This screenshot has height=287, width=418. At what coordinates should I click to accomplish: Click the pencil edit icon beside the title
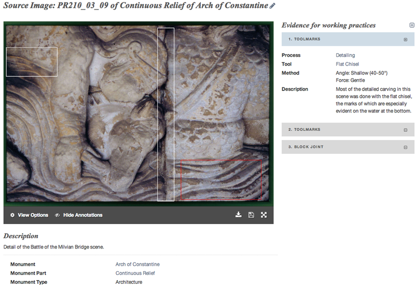coord(272,6)
